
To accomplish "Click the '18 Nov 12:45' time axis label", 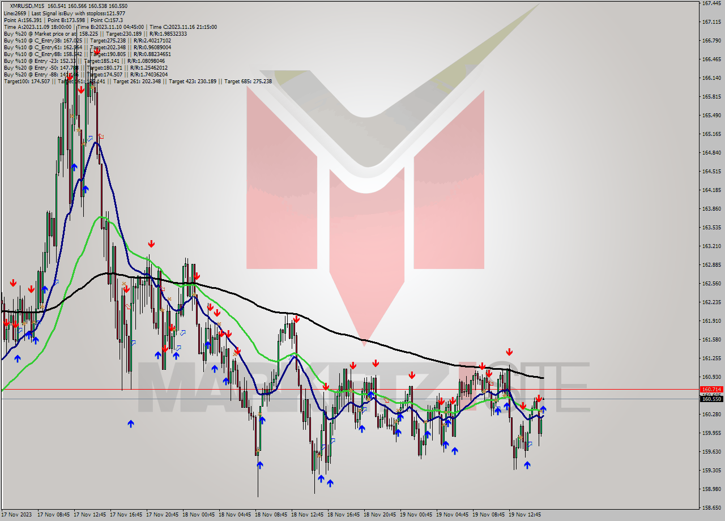I will tap(308, 515).
